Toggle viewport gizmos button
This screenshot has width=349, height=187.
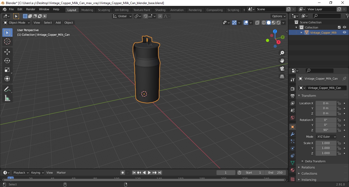(x=234, y=23)
